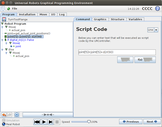Toggle the tree handle left of the If node
The height and width of the screenshot is (127, 162).
click(x=2, y=40)
